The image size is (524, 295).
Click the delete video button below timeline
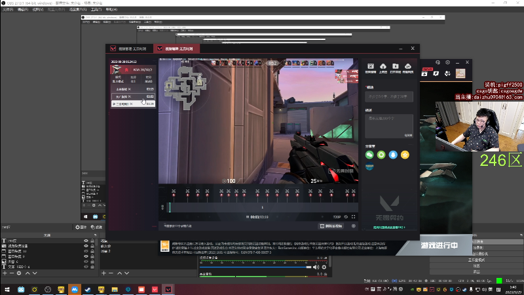[x=331, y=226]
